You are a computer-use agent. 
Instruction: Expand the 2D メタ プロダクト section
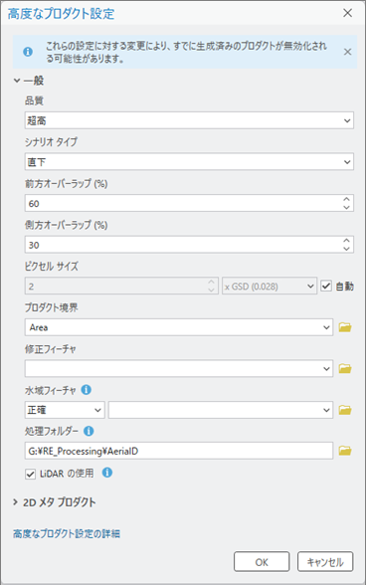pos(16,502)
